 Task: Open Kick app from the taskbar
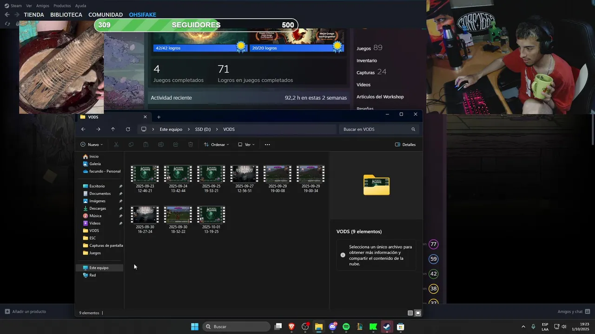(x=373, y=327)
